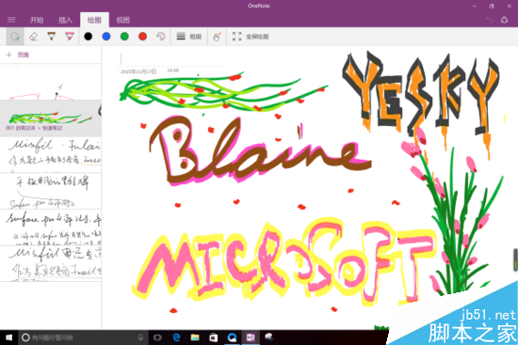This screenshot has width=518, height=345.
Task: Choose the brown Pen tool
Action: 51,37
